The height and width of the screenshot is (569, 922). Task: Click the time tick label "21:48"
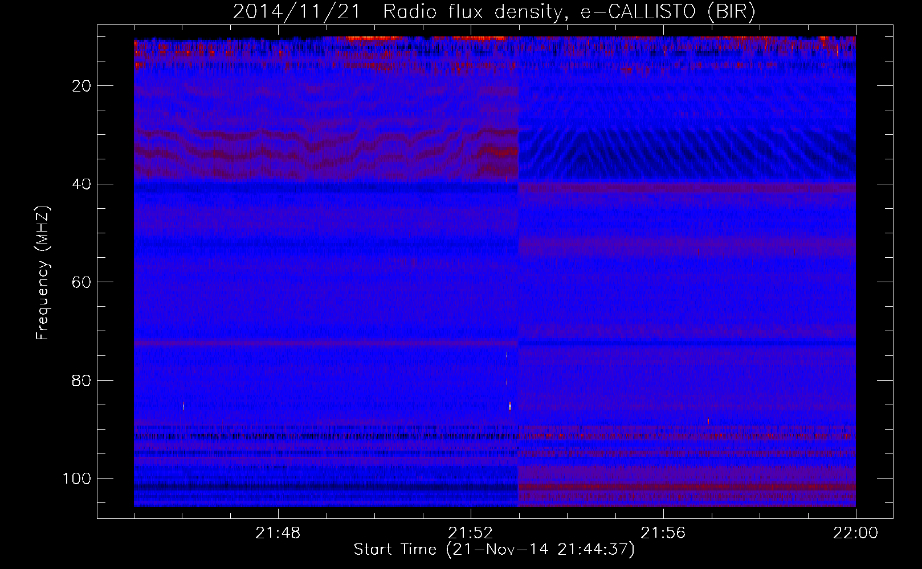(278, 533)
